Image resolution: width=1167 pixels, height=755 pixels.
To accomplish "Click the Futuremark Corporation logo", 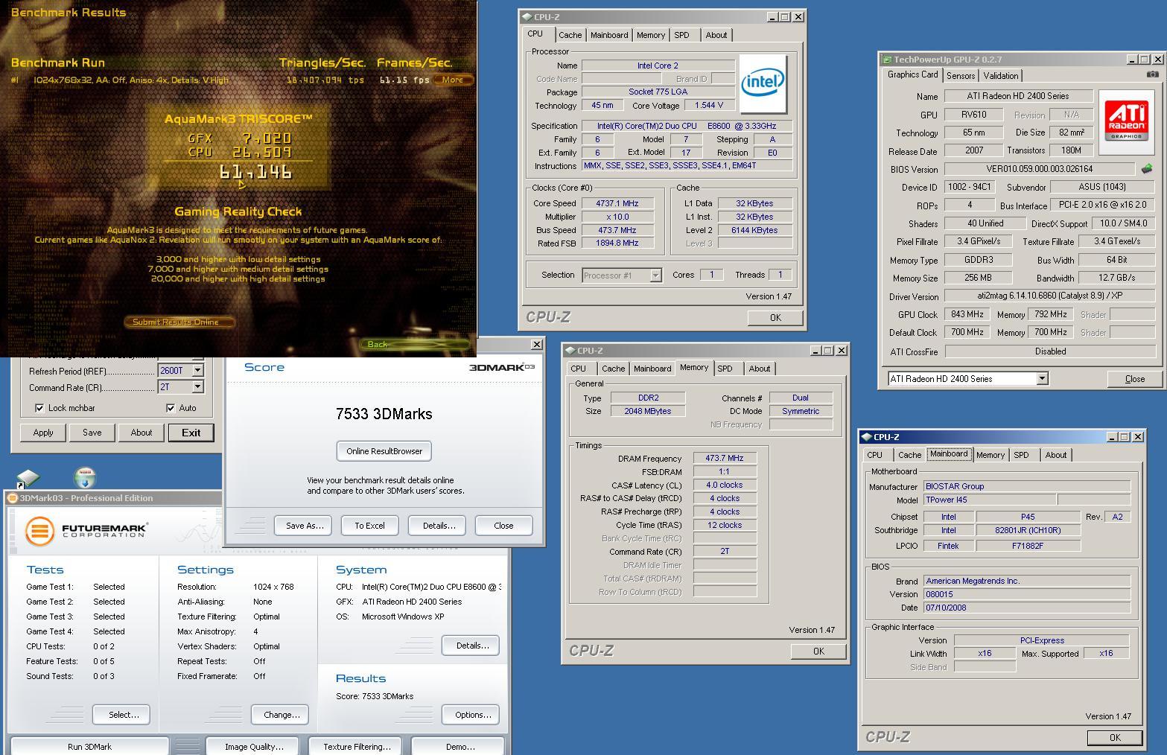I will point(86,531).
